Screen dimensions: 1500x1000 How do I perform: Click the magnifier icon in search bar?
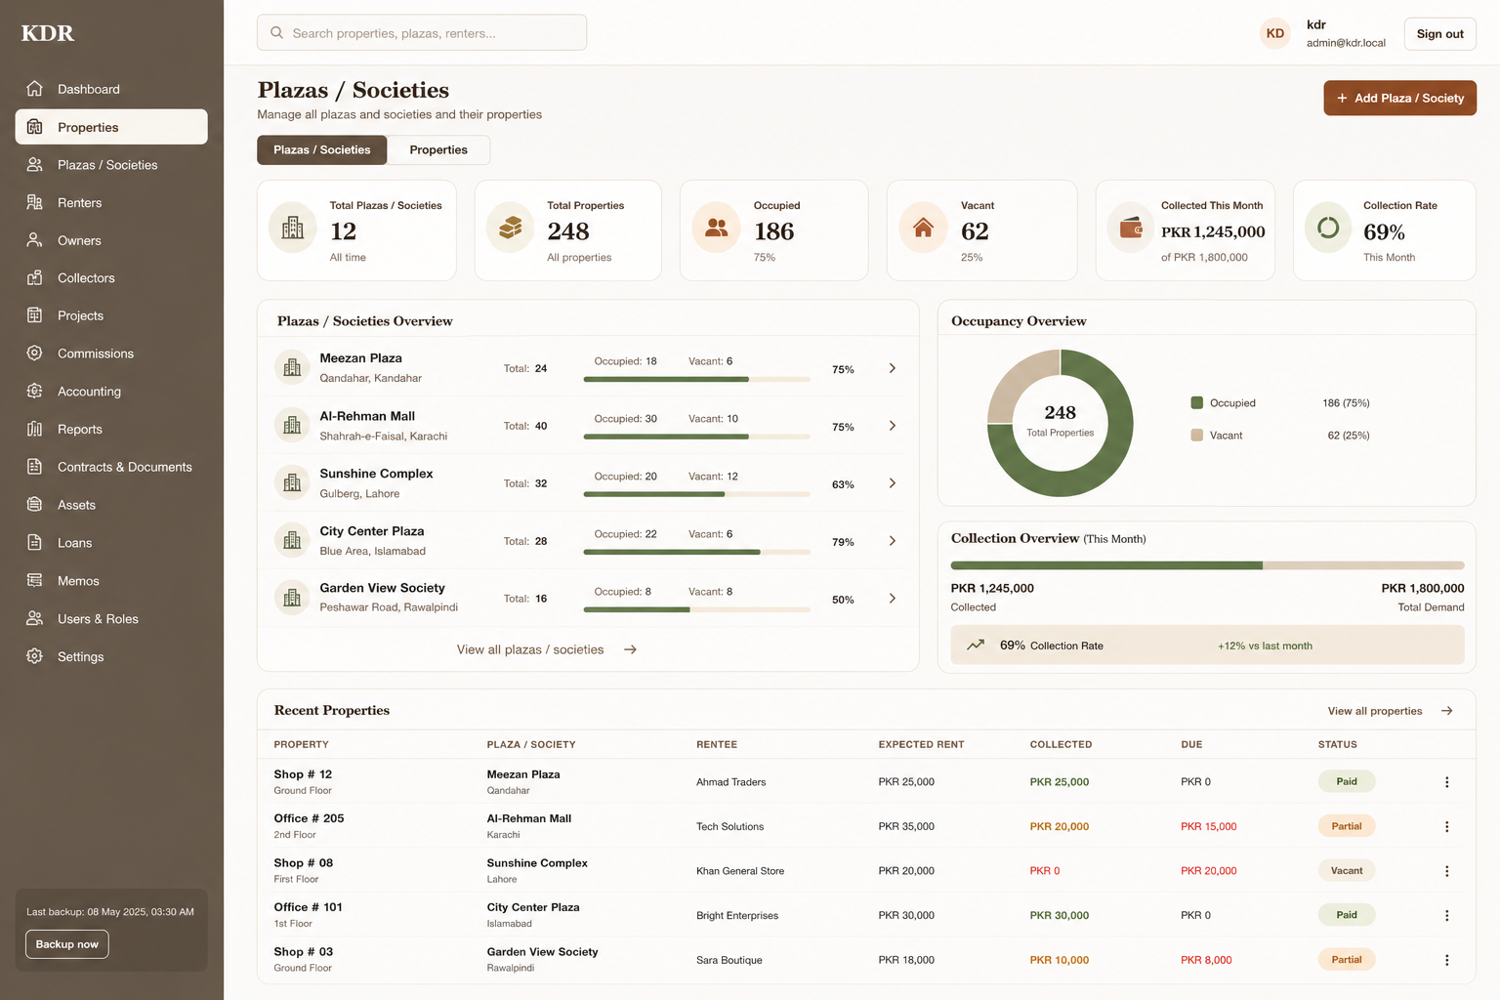tap(277, 33)
